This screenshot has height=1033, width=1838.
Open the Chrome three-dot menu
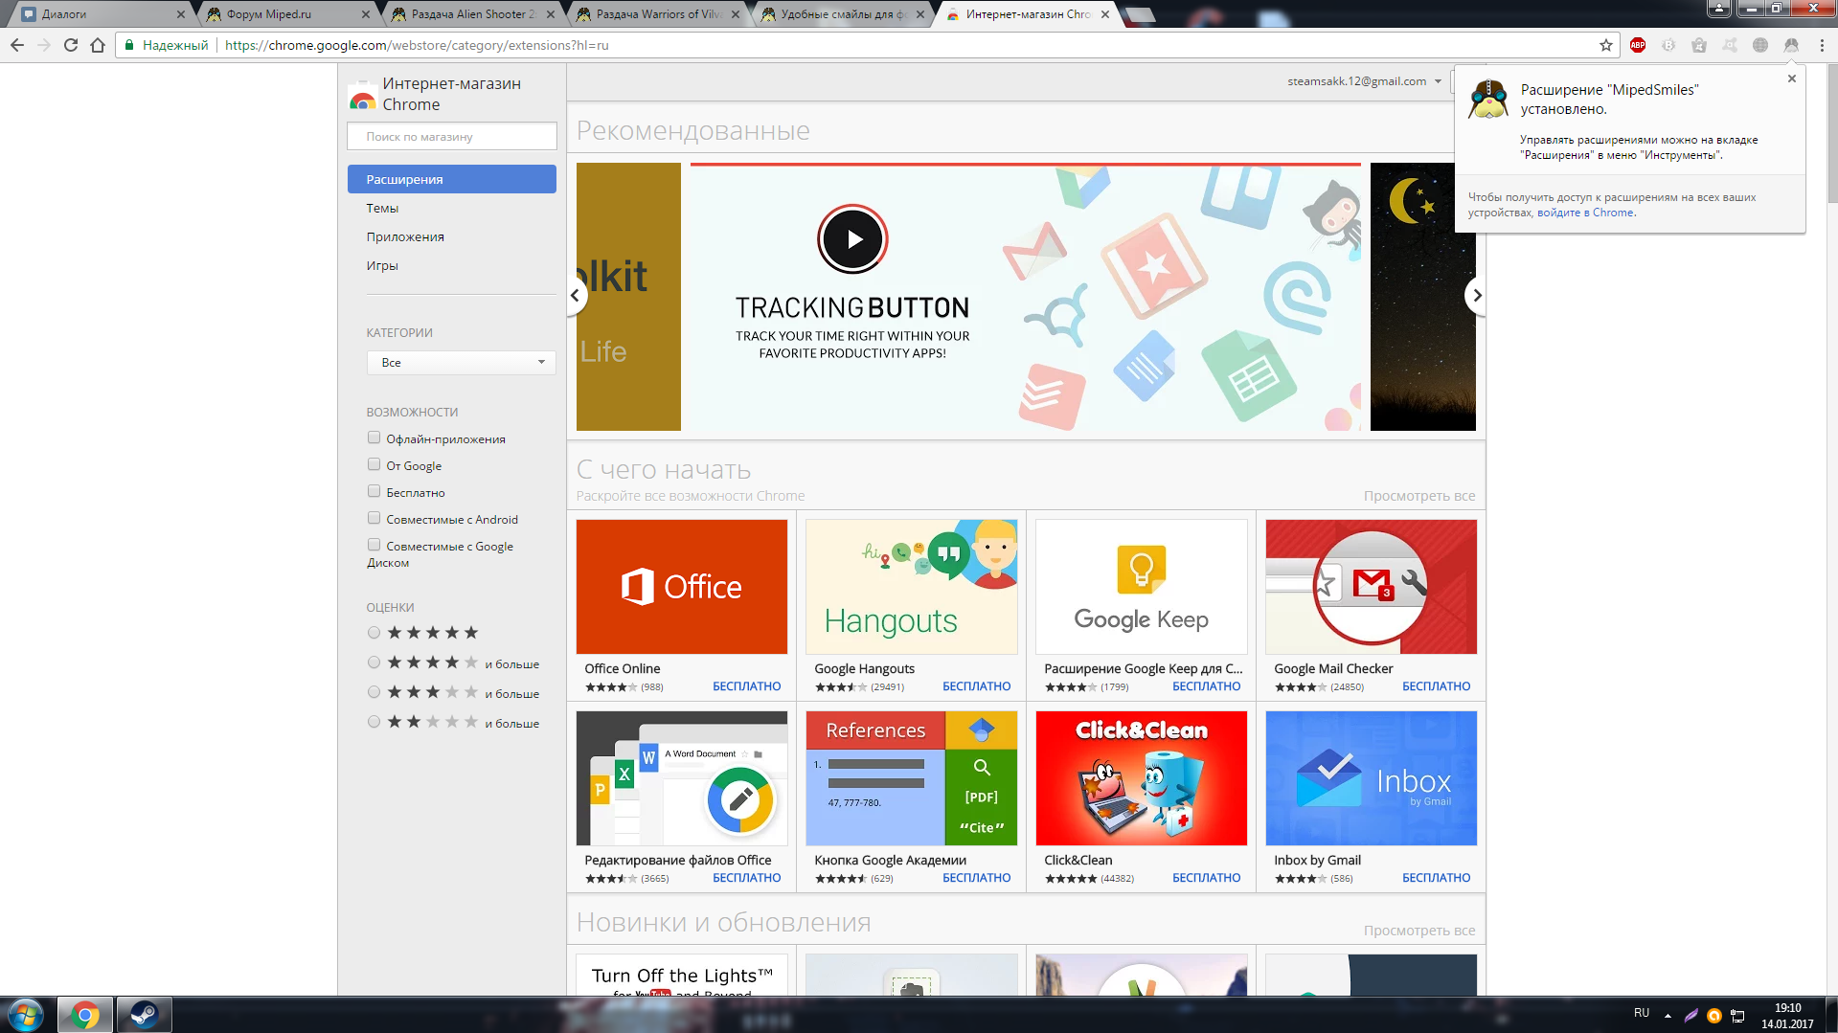pos(1822,45)
